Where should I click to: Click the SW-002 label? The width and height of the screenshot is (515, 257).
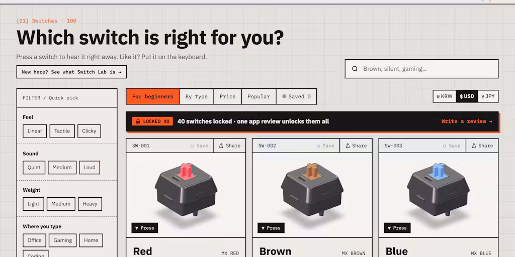[267, 146]
